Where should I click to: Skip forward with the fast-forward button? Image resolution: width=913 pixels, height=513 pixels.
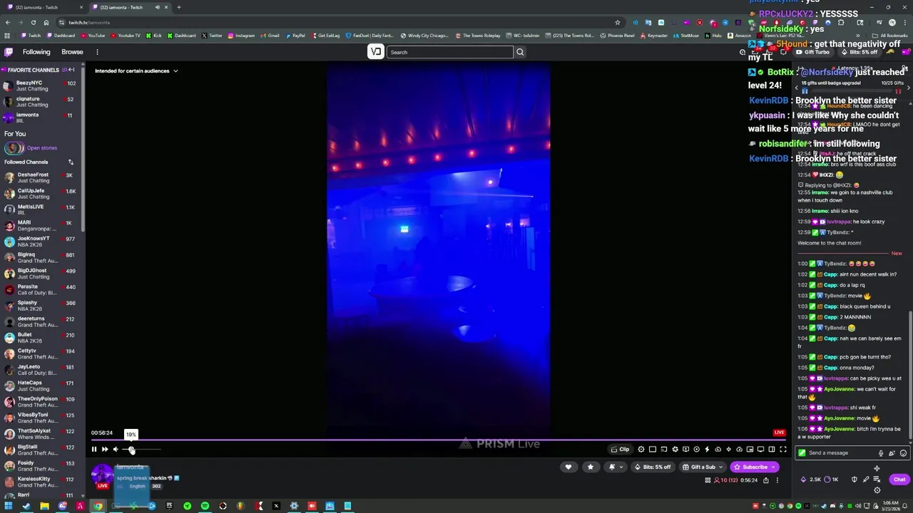tap(105, 449)
